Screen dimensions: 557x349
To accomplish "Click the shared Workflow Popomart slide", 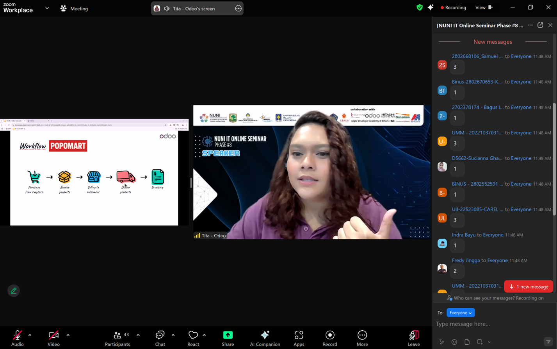I will tap(94, 178).
